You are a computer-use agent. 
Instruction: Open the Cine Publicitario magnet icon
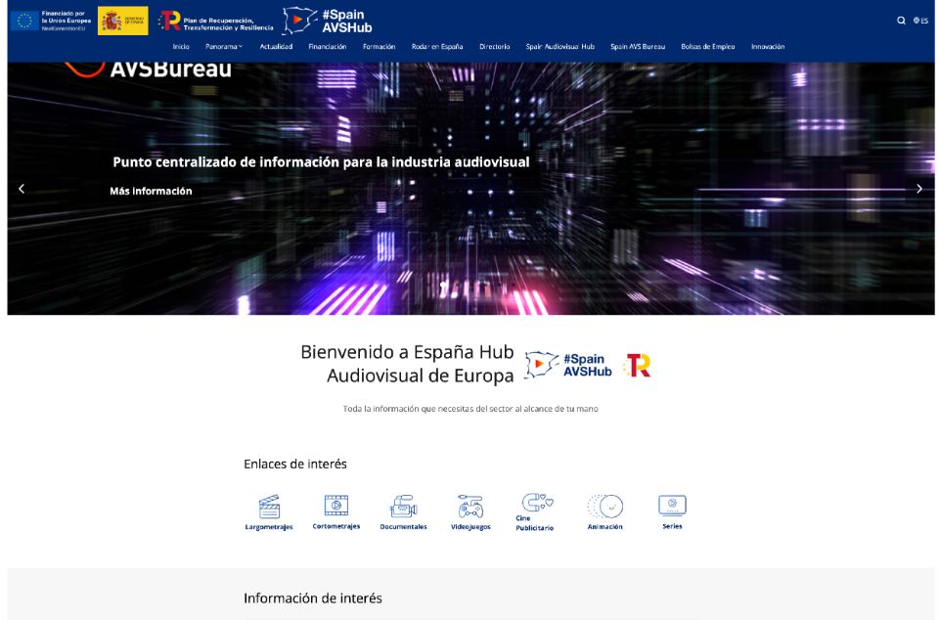click(x=536, y=503)
